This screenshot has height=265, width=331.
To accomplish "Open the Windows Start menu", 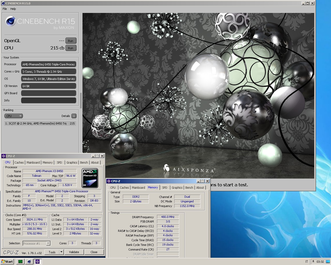I will tap(7, 261).
